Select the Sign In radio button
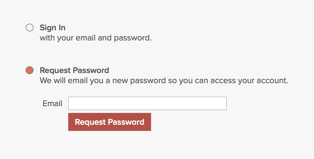This screenshot has height=159, width=314. [x=30, y=28]
